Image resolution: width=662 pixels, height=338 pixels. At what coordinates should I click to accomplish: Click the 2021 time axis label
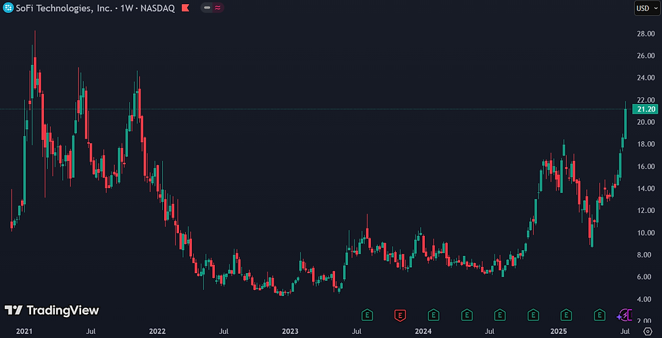click(x=24, y=331)
